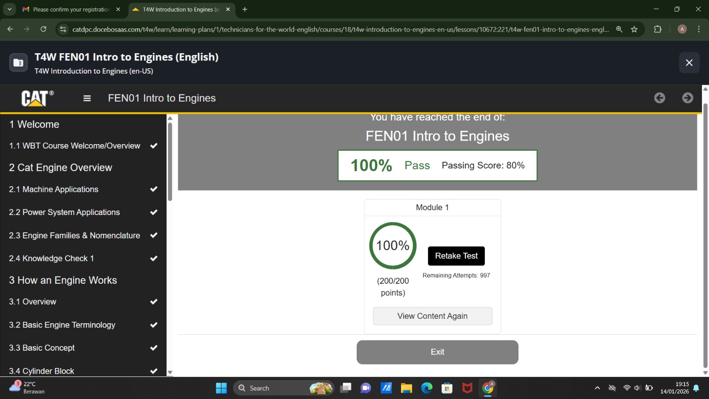This screenshot has width=709, height=399.
Task: Open Microsoft Store from the taskbar
Action: coord(447,388)
